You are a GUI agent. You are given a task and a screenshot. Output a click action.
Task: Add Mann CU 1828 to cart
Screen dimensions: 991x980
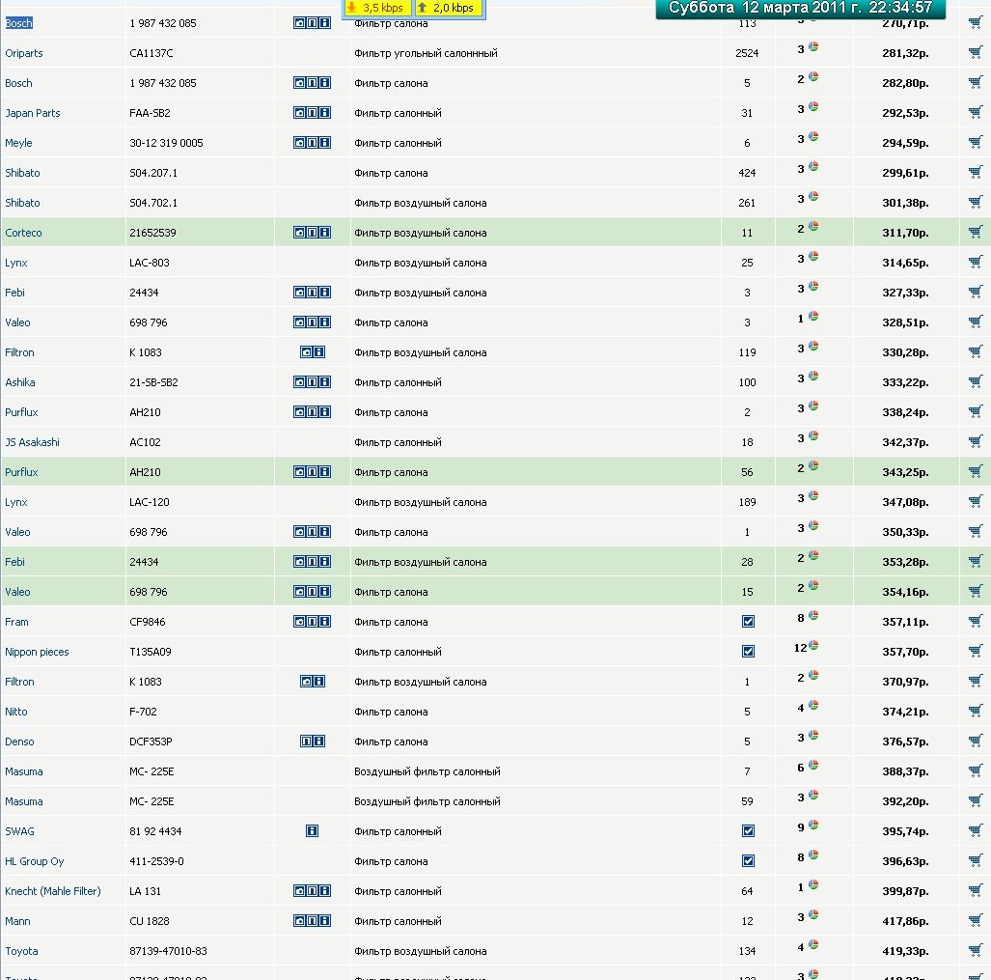(x=976, y=920)
